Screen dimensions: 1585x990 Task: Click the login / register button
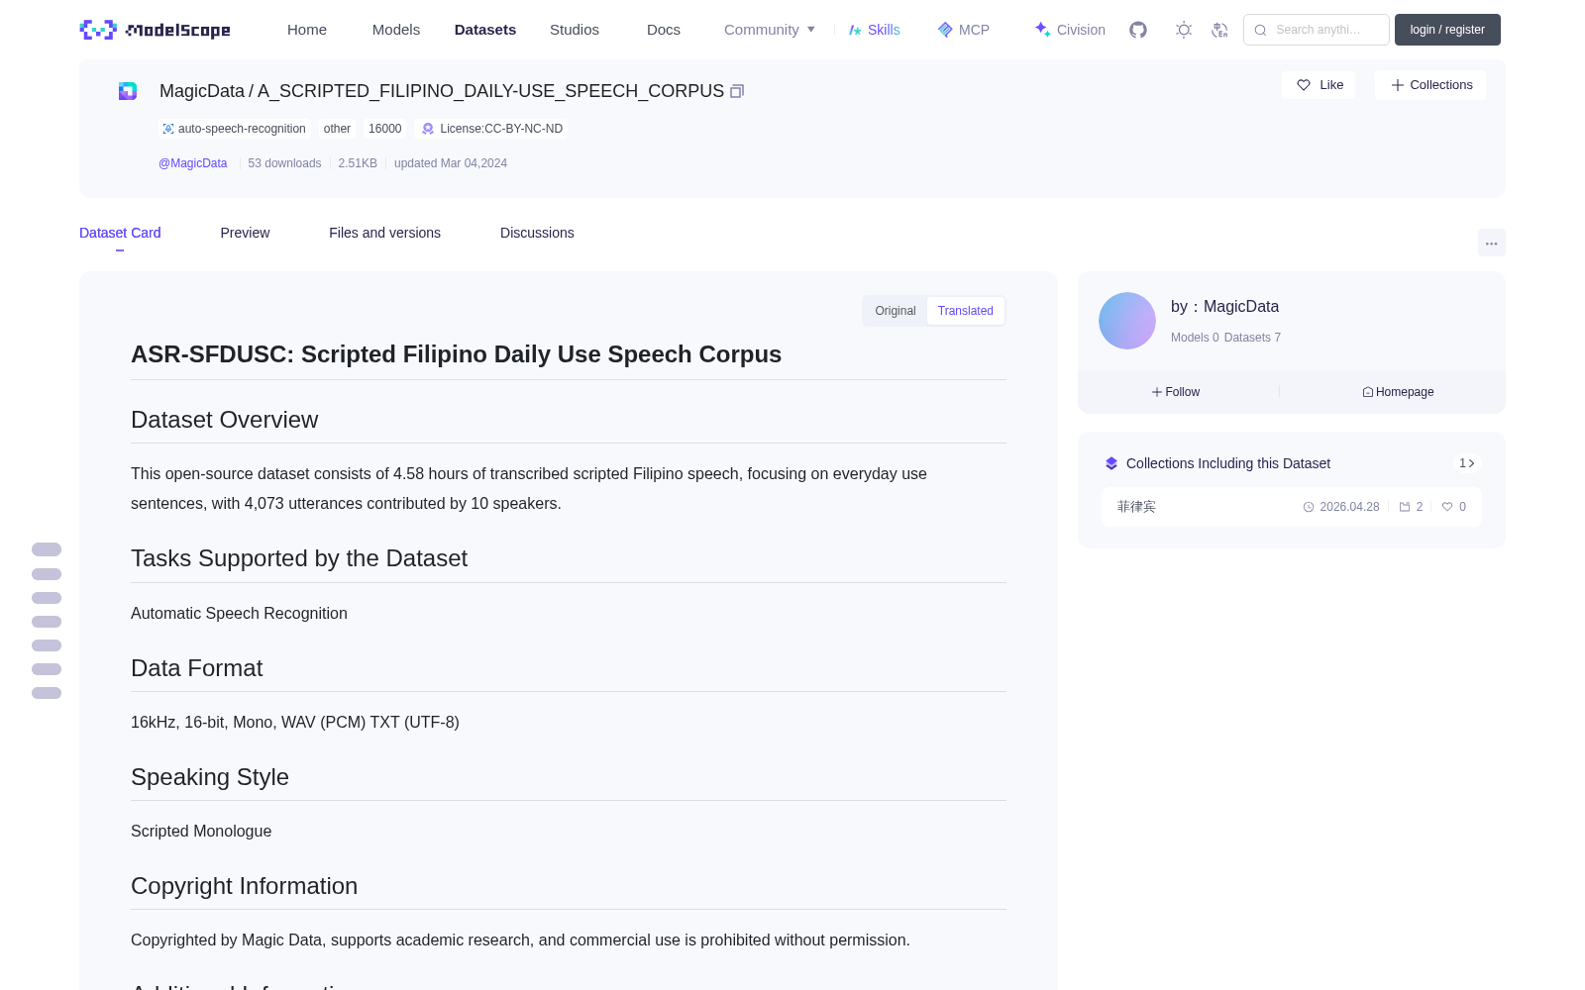[1447, 30]
